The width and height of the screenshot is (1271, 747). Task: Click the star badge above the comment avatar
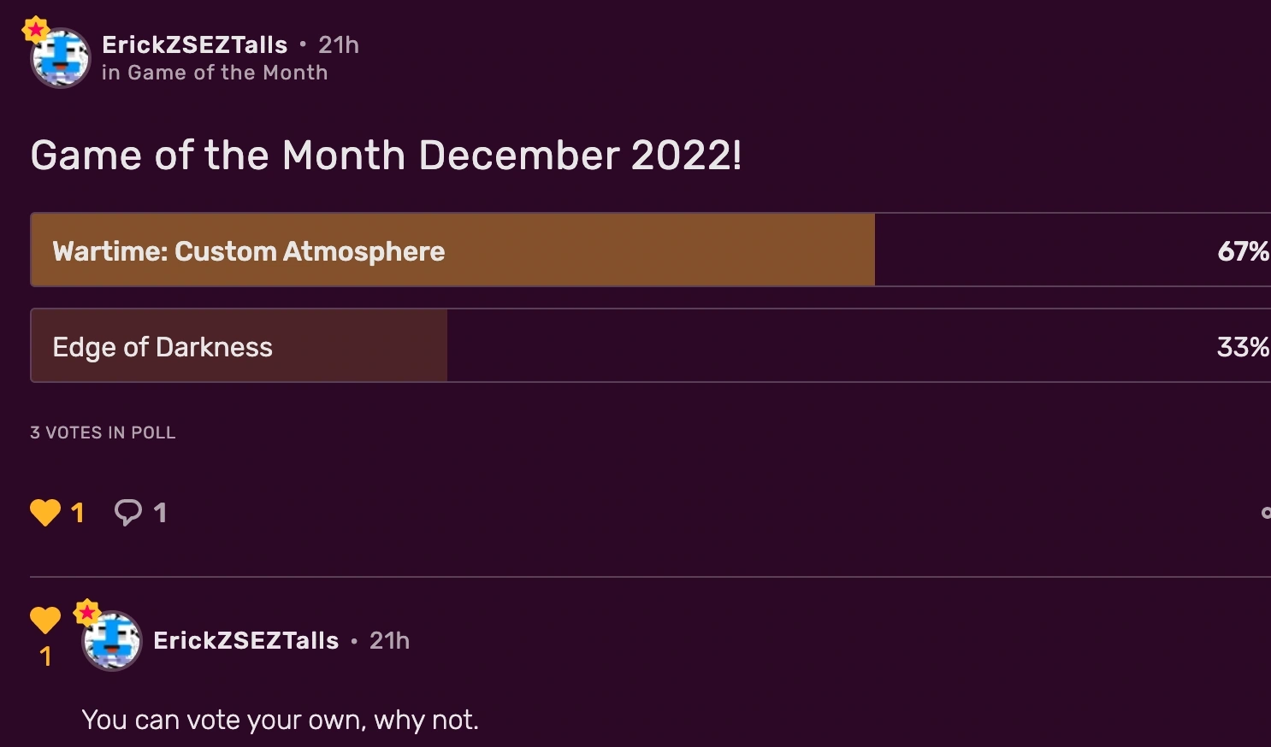tap(86, 611)
